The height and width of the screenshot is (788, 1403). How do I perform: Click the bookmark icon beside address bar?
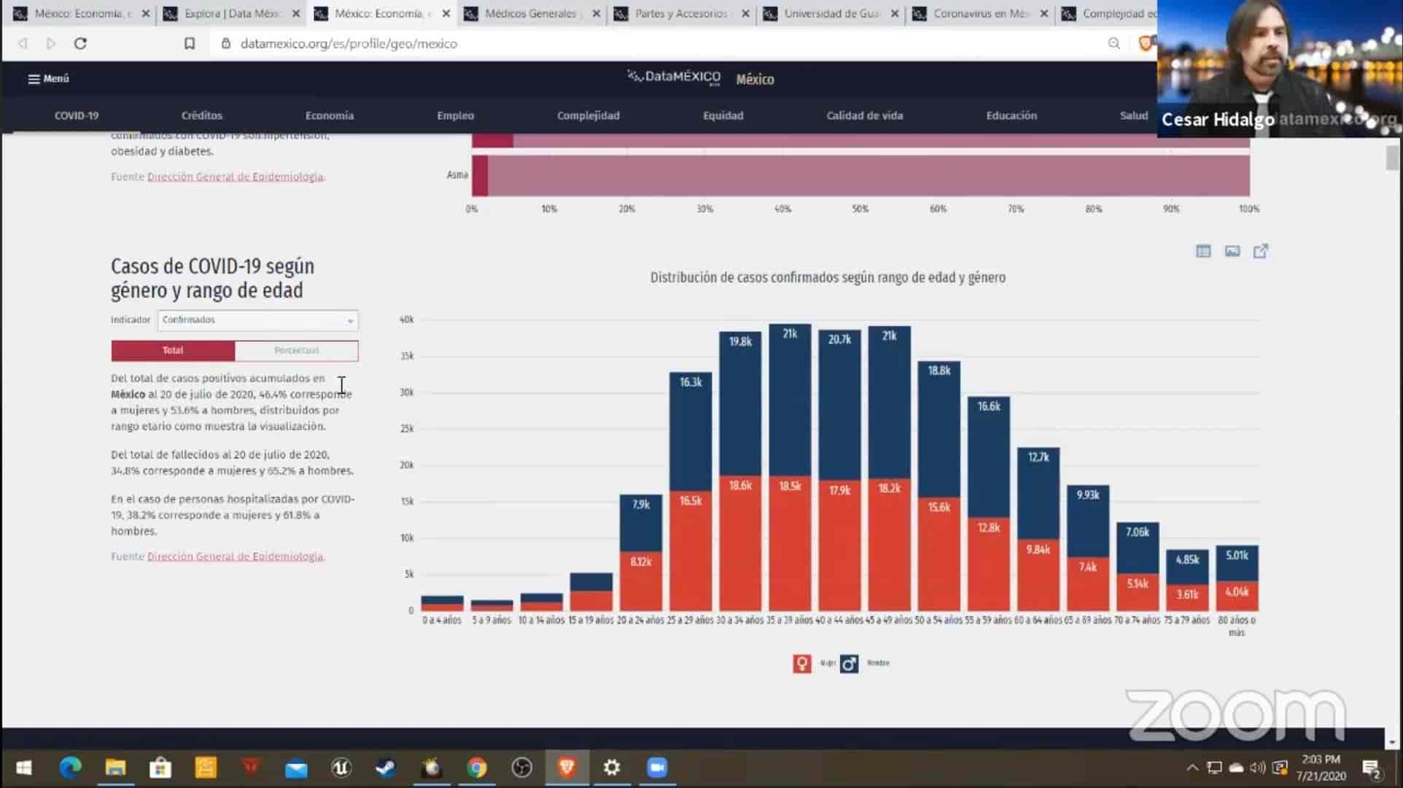[x=190, y=44]
